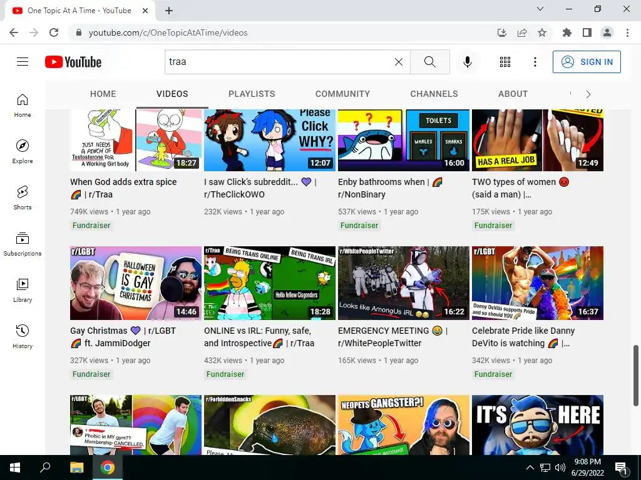Click the magnifier search button

click(429, 62)
